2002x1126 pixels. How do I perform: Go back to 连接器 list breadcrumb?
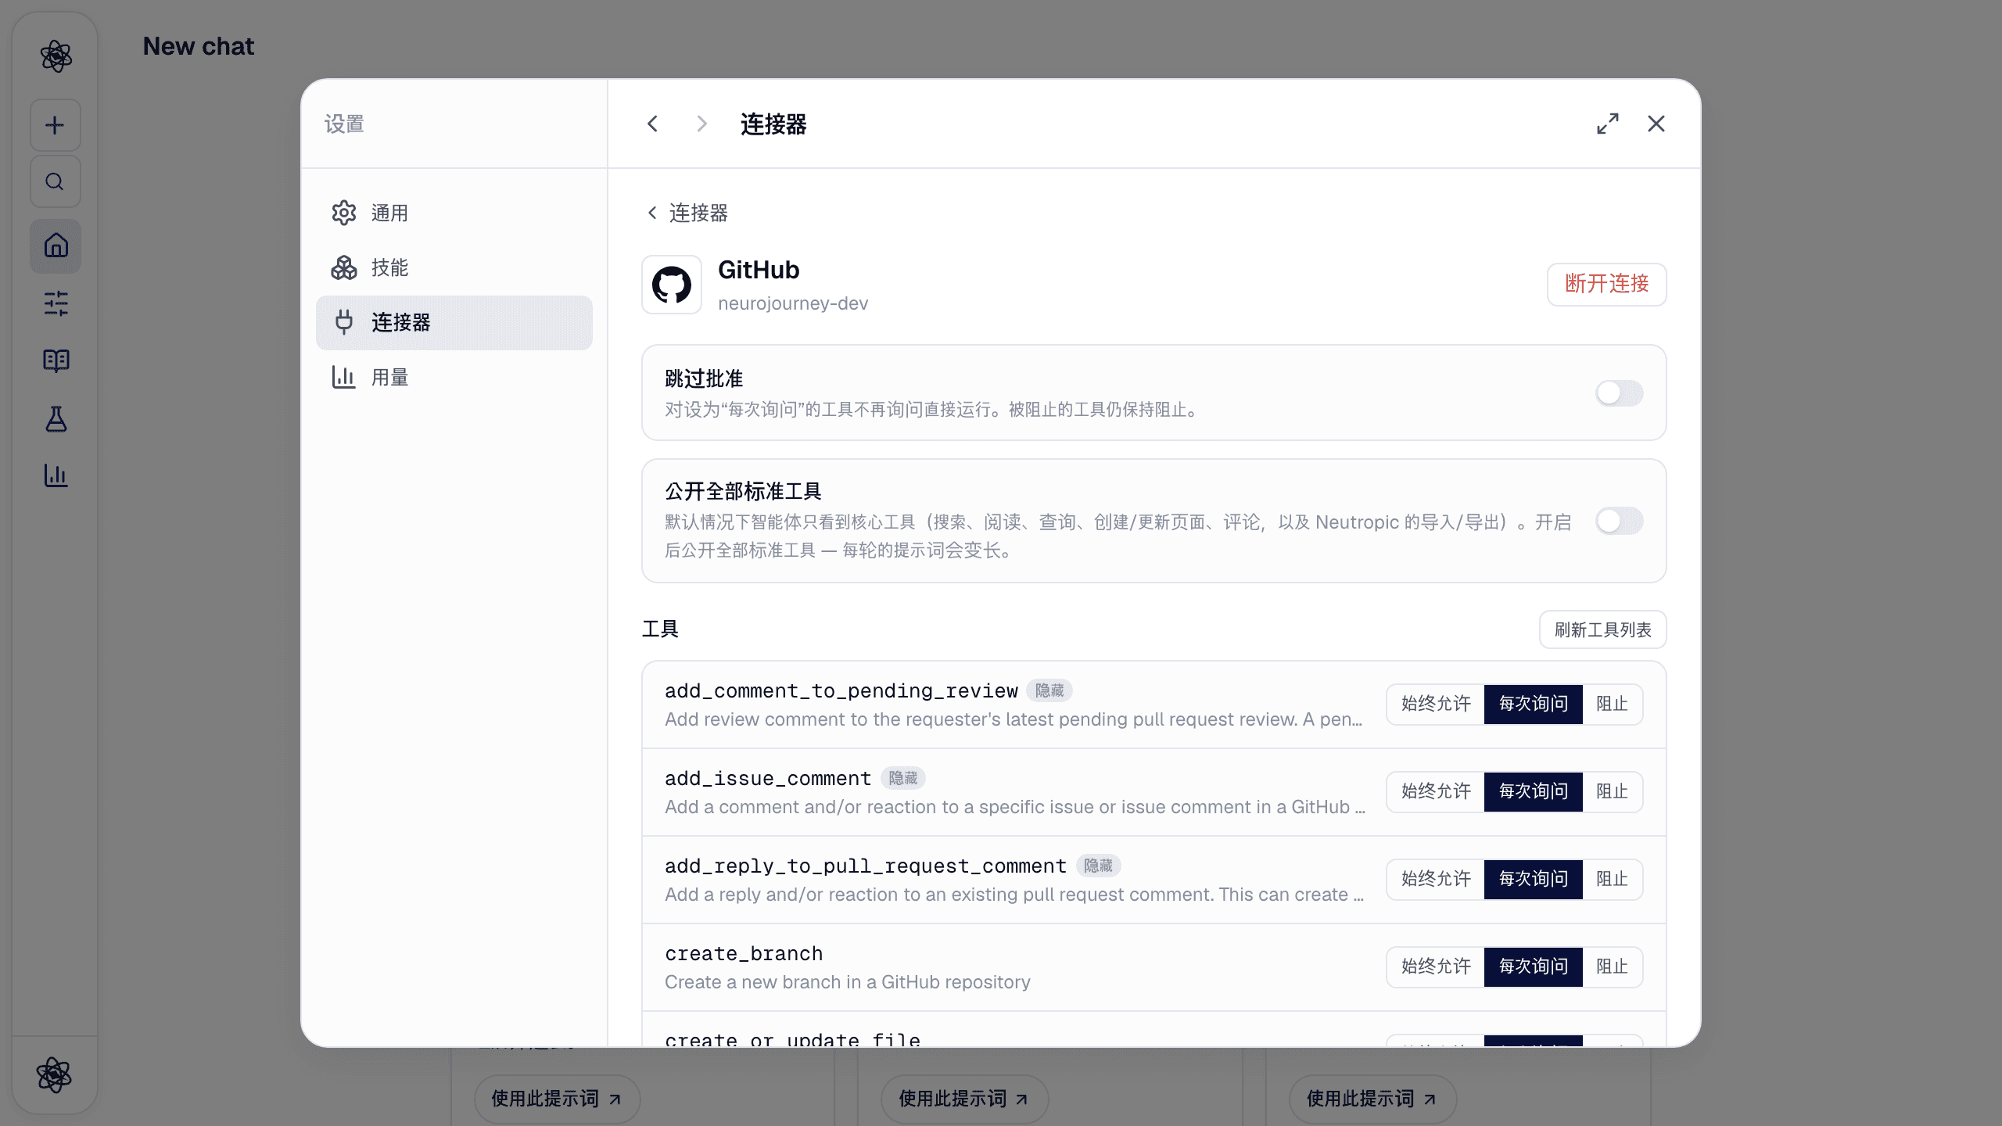[687, 213]
